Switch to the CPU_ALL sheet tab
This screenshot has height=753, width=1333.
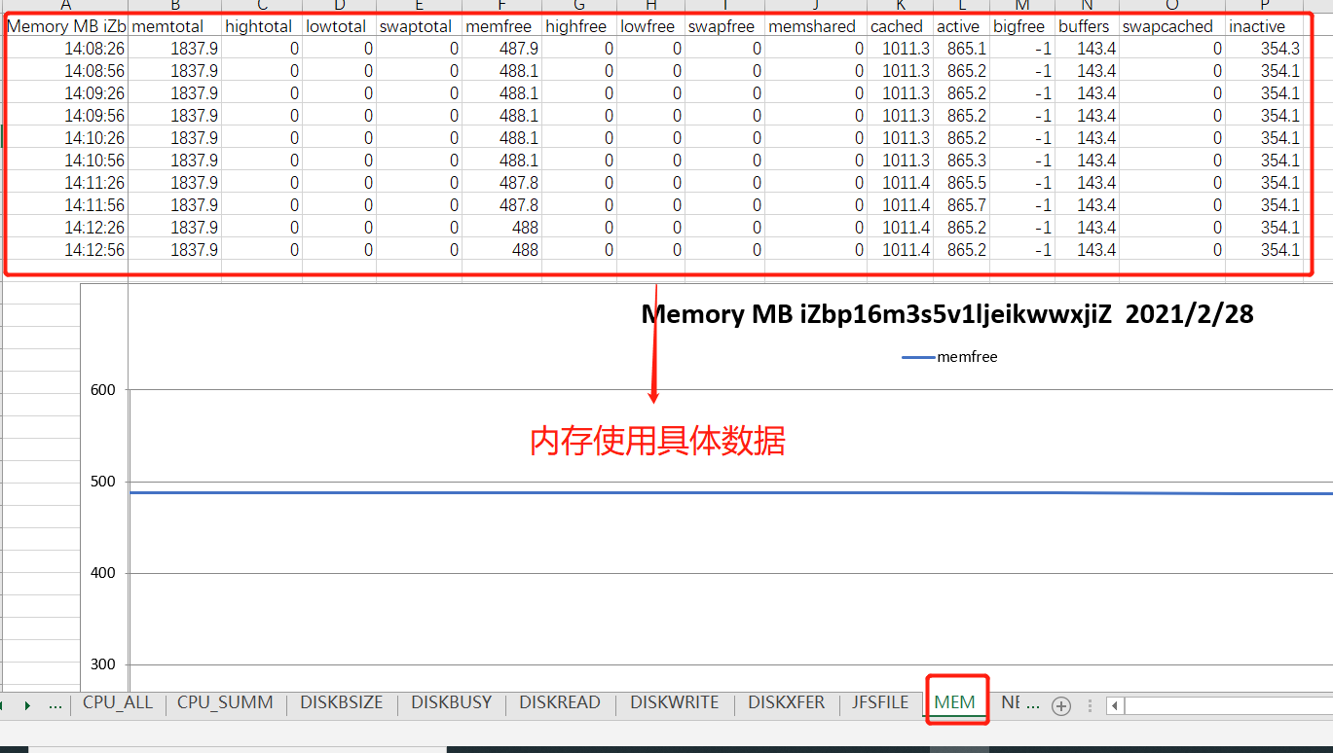117,701
